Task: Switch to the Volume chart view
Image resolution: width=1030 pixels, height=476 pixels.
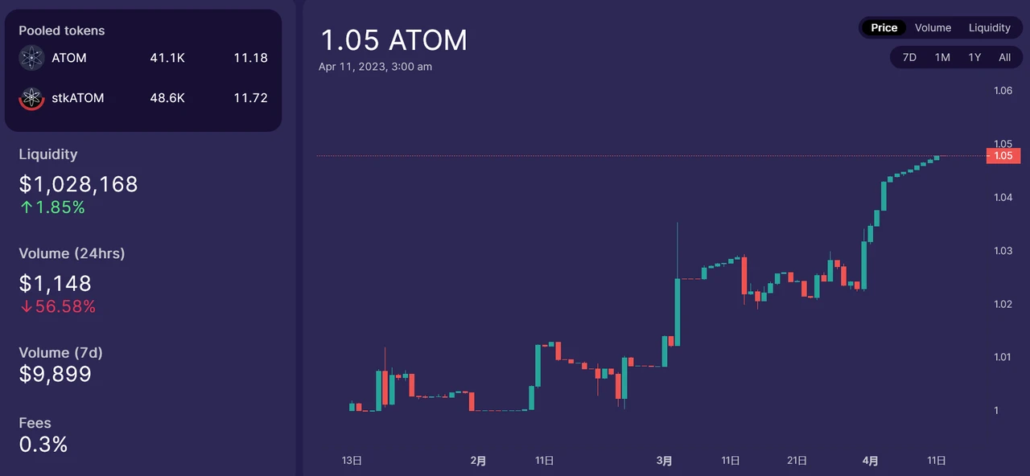Action: coord(933,27)
